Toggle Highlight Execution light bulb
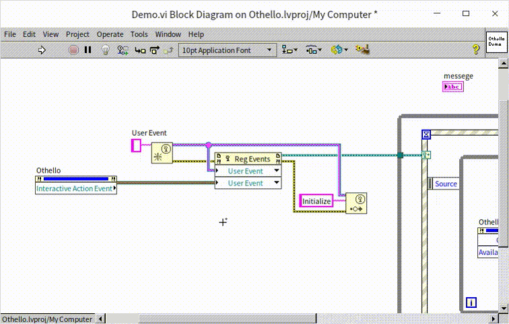The height and width of the screenshot is (324, 509). [105, 50]
